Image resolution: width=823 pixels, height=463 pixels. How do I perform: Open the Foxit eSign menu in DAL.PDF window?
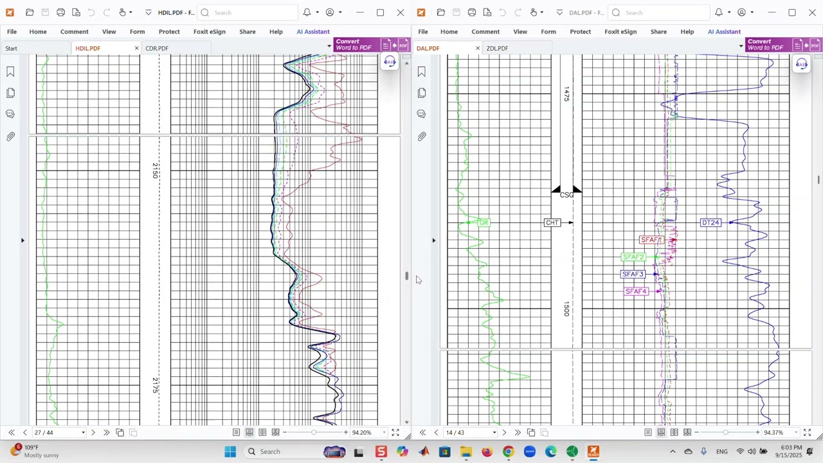pos(620,32)
